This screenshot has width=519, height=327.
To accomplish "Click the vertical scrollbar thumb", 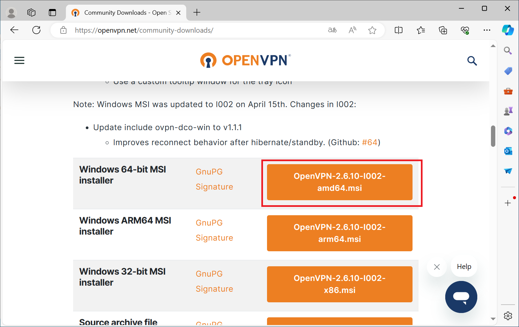I will [493, 136].
